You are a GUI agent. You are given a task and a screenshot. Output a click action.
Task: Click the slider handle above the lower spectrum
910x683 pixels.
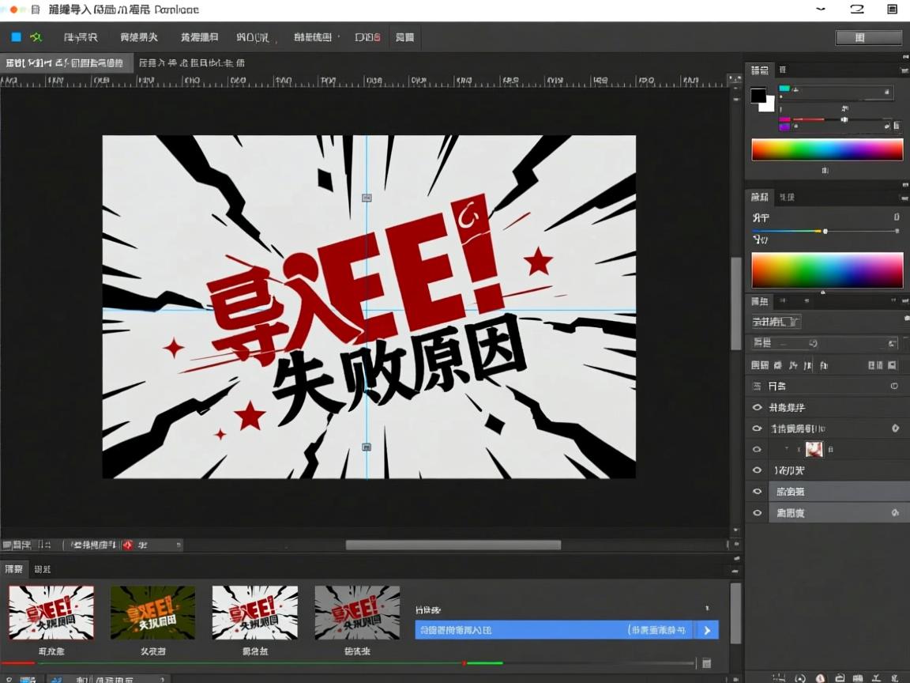825,231
